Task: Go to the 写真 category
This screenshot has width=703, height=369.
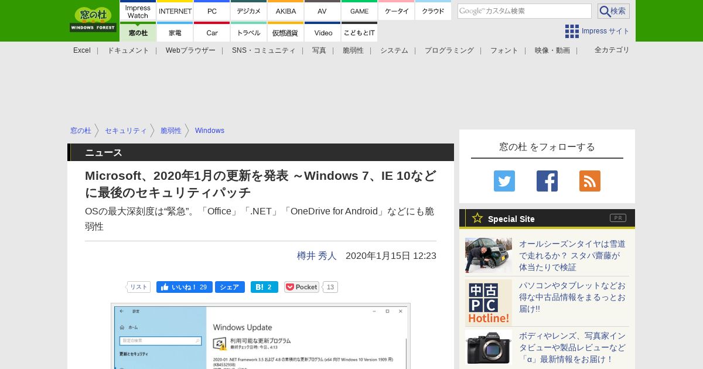Action: click(x=319, y=50)
